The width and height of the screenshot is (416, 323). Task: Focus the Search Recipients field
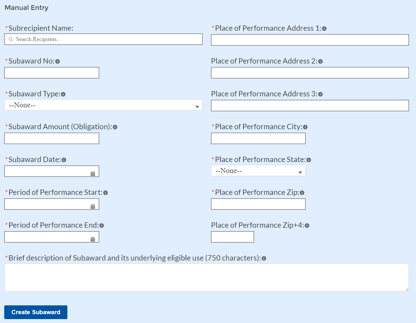pyautogui.click(x=106, y=39)
